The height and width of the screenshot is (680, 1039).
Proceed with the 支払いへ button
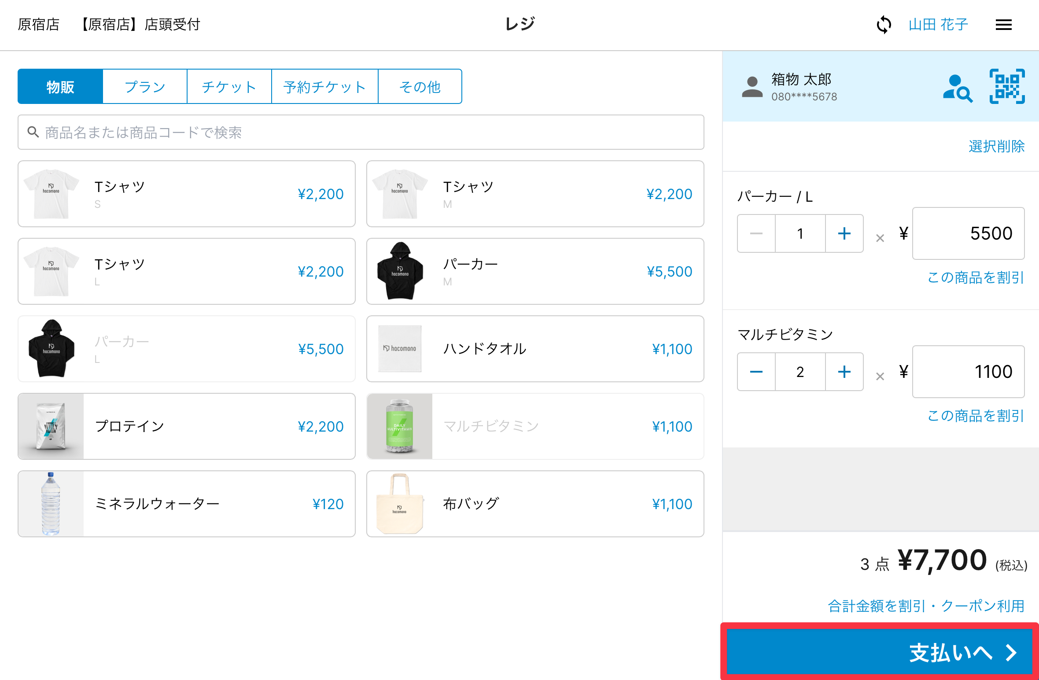point(880,652)
